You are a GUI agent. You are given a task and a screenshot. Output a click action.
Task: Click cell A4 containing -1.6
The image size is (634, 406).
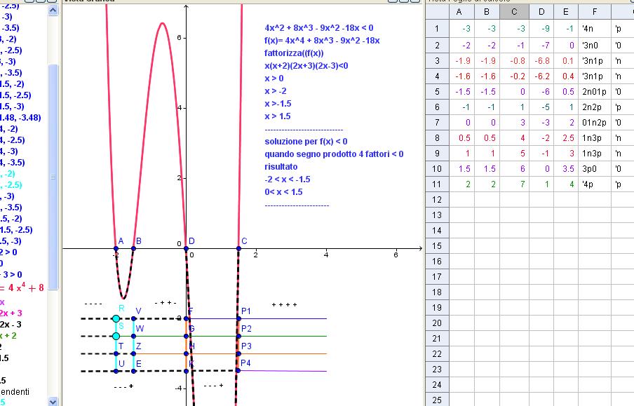tap(462, 76)
